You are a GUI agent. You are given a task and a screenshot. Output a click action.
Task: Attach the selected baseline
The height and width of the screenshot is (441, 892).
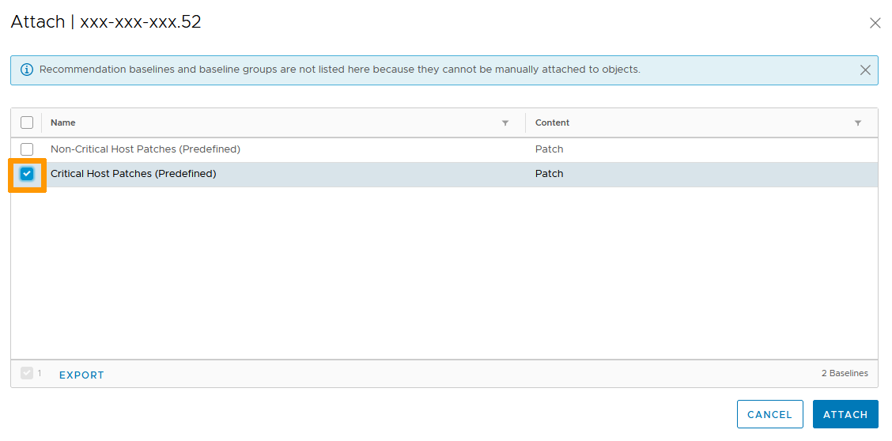[x=845, y=414]
